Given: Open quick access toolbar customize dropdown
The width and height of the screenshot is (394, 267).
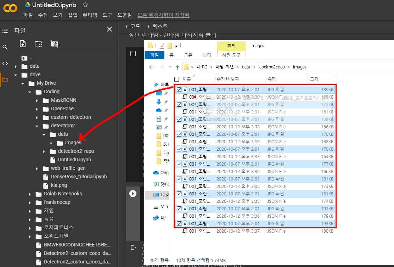Looking at the screenshot, I should [x=176, y=46].
